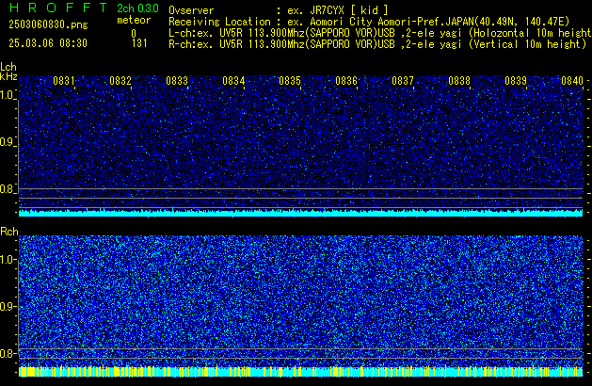Image resolution: width=592 pixels, height=386 pixels.
Task: Click the Ovserver JR7CYX line
Action: (278, 10)
